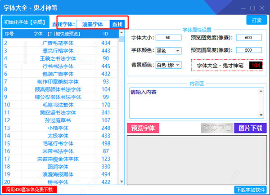The height and width of the screenshot is (195, 270).
Task: Select the 行书书法字体 row
Action: coord(60,66)
